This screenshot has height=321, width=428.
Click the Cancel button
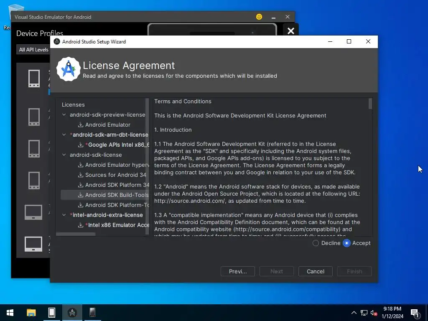[x=316, y=271]
